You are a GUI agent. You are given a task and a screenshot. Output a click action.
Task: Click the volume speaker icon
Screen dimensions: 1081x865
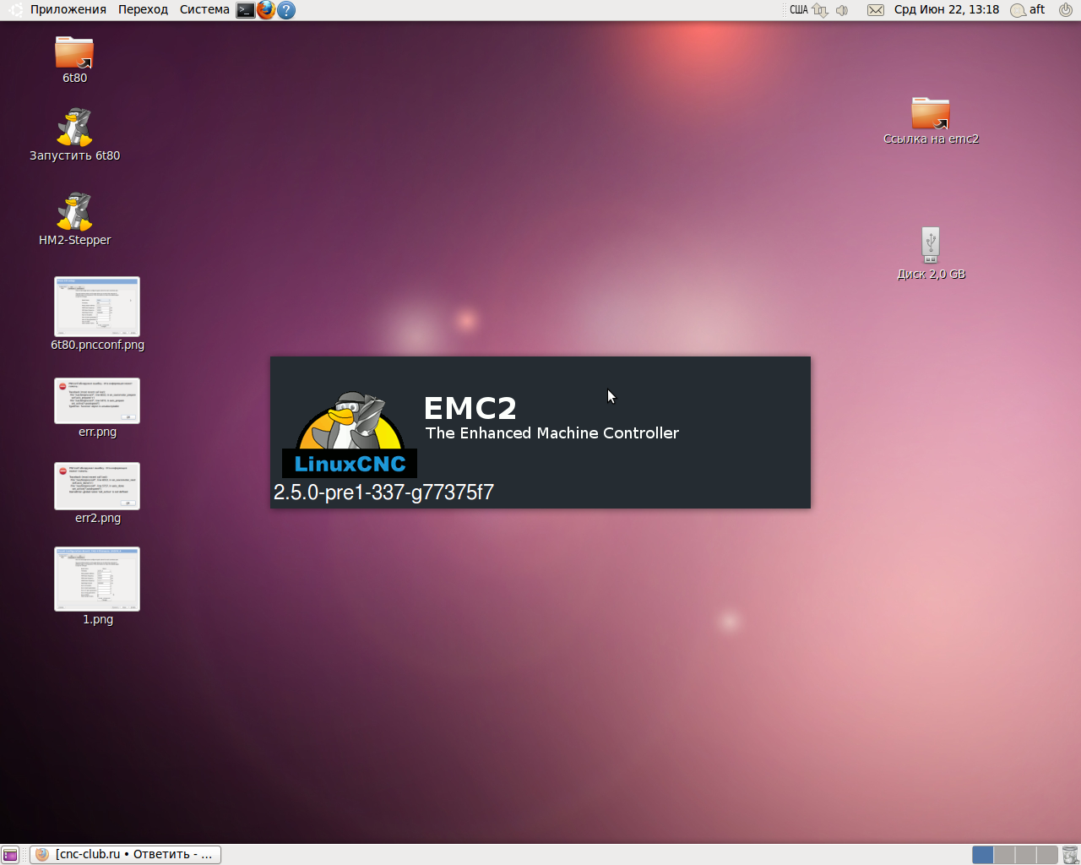tap(842, 10)
